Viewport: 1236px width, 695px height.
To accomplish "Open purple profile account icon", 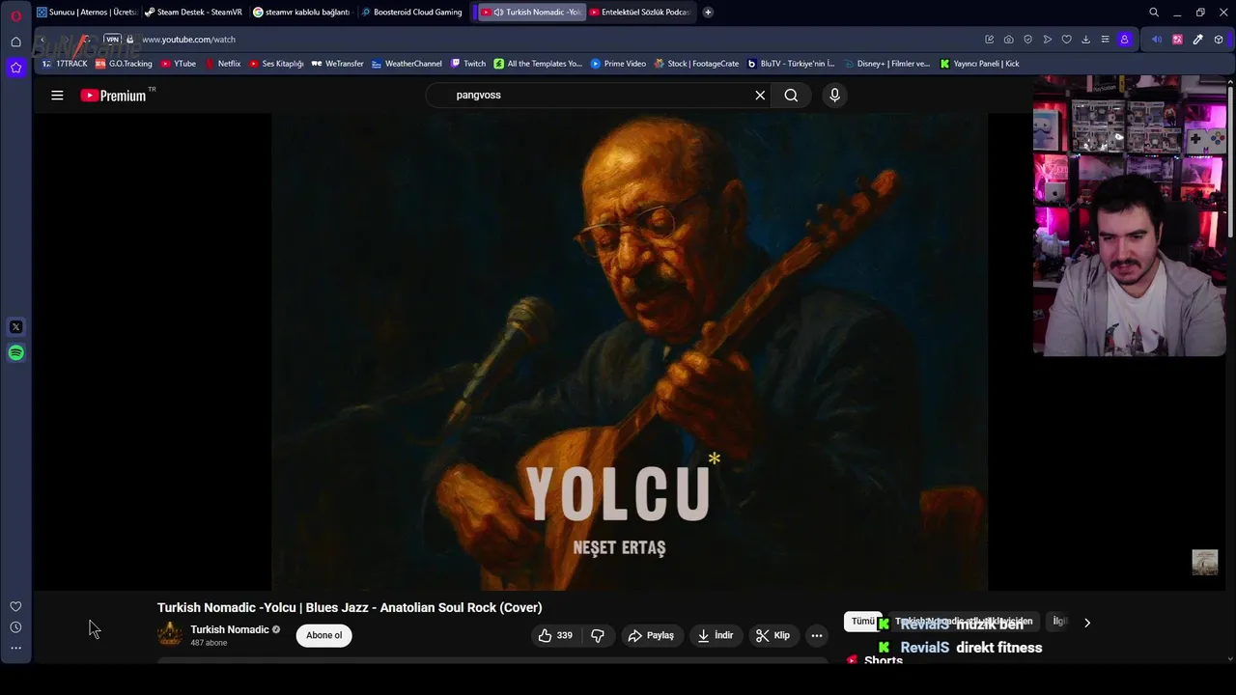I will pos(1124,40).
